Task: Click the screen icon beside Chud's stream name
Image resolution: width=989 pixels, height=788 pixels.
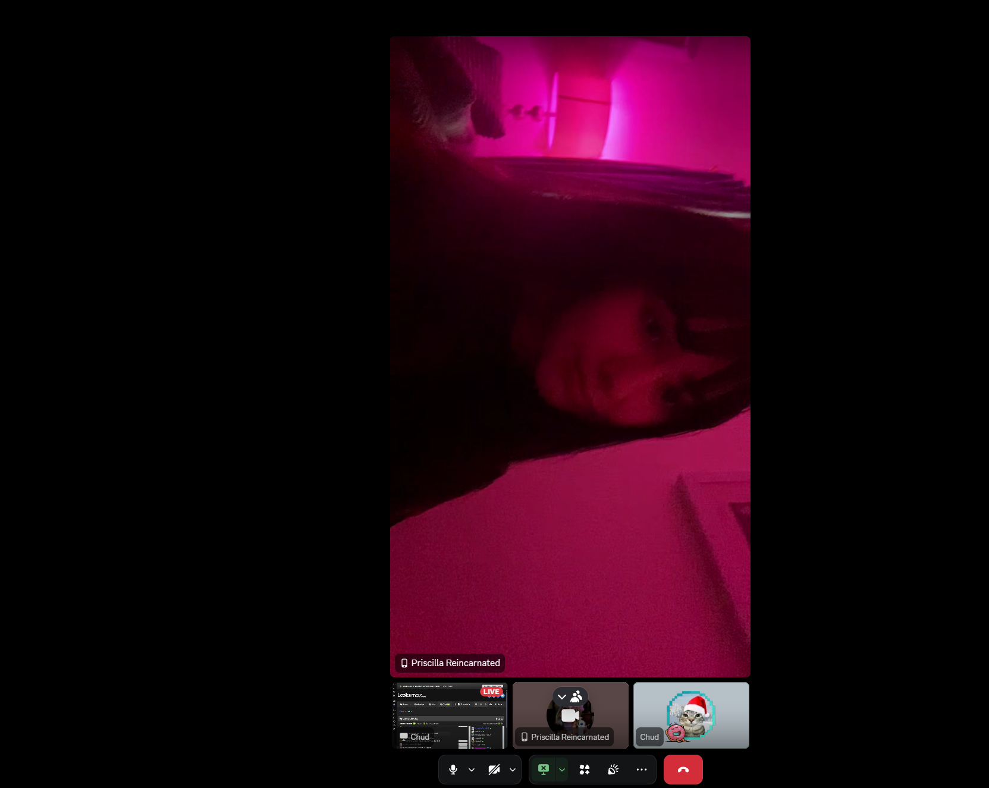Action: tap(404, 737)
